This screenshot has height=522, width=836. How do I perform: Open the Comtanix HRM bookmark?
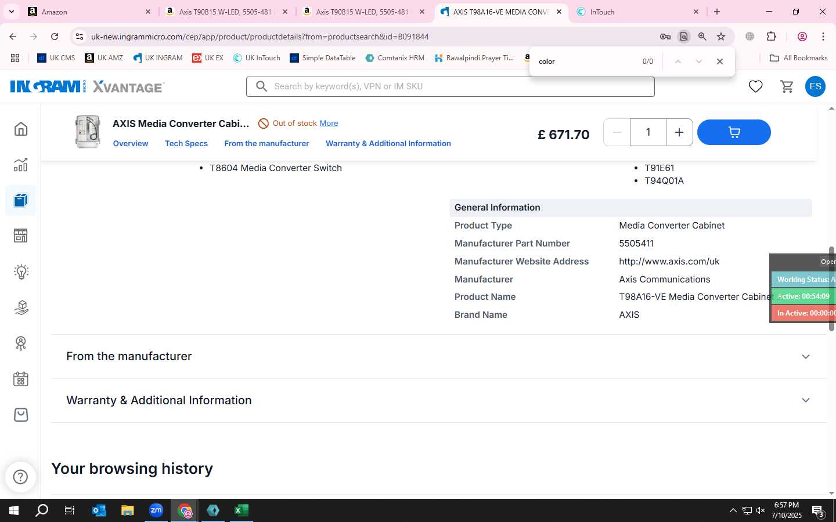click(395, 58)
